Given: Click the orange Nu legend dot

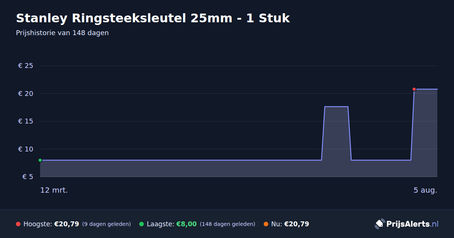Looking at the screenshot, I should click(266, 224).
